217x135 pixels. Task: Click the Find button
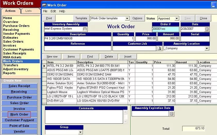(x=90, y=57)
